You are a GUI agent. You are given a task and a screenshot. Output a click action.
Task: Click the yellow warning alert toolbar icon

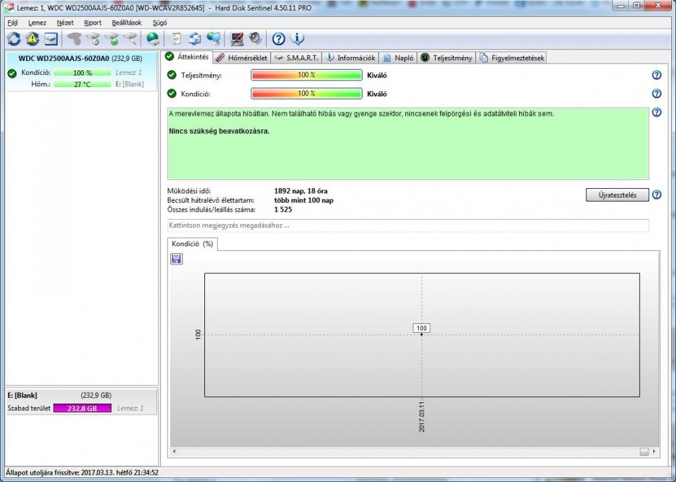pos(32,39)
